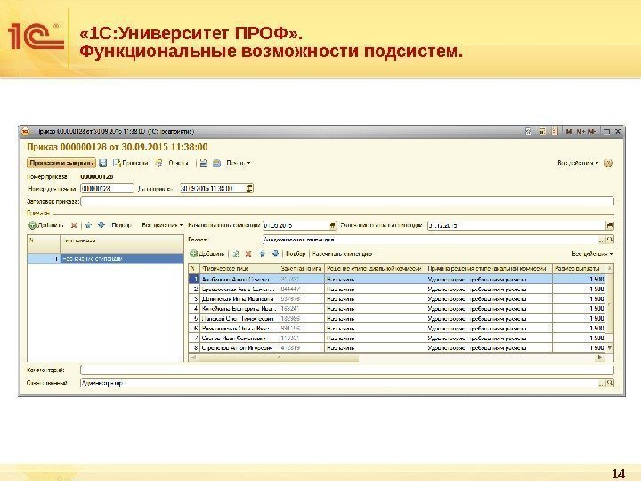Open 'Все действия' dropdown above order types list

[x=162, y=225]
